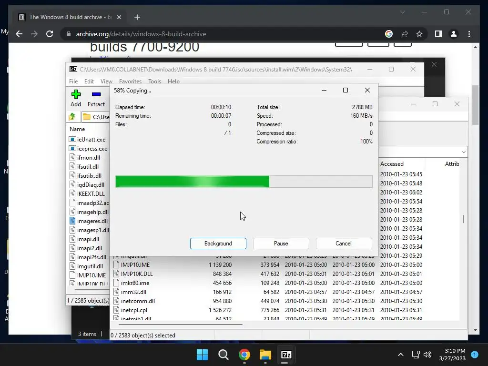The image size is (488, 366).
Task: Click the browser forward arrow
Action: tap(34, 34)
